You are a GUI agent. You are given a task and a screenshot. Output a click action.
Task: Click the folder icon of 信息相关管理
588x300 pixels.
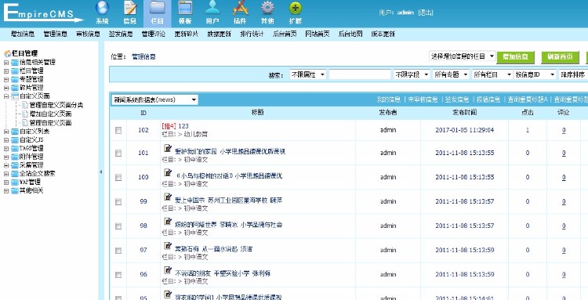(15, 62)
